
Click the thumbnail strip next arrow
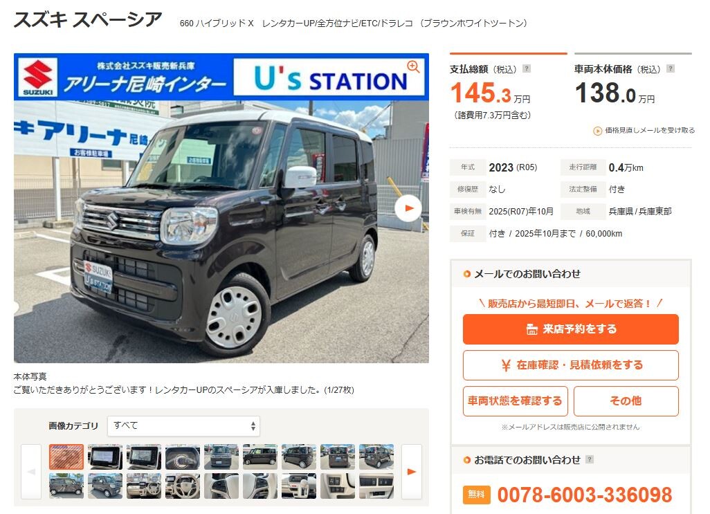pyautogui.click(x=412, y=472)
